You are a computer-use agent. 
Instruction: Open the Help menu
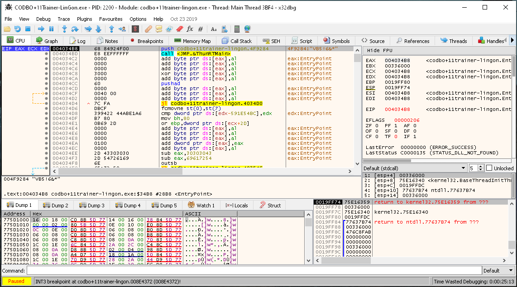pyautogui.click(x=158, y=19)
